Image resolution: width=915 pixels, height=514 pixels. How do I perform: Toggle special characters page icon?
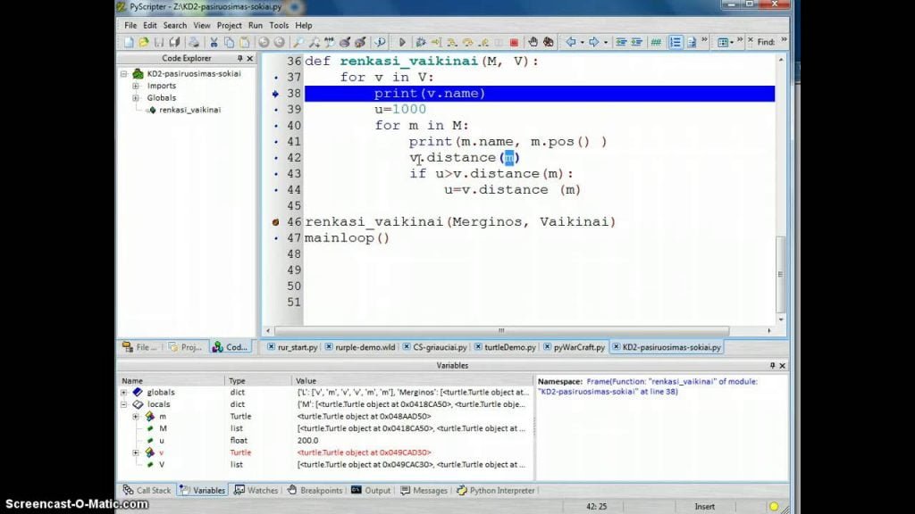pyautogui.click(x=692, y=42)
